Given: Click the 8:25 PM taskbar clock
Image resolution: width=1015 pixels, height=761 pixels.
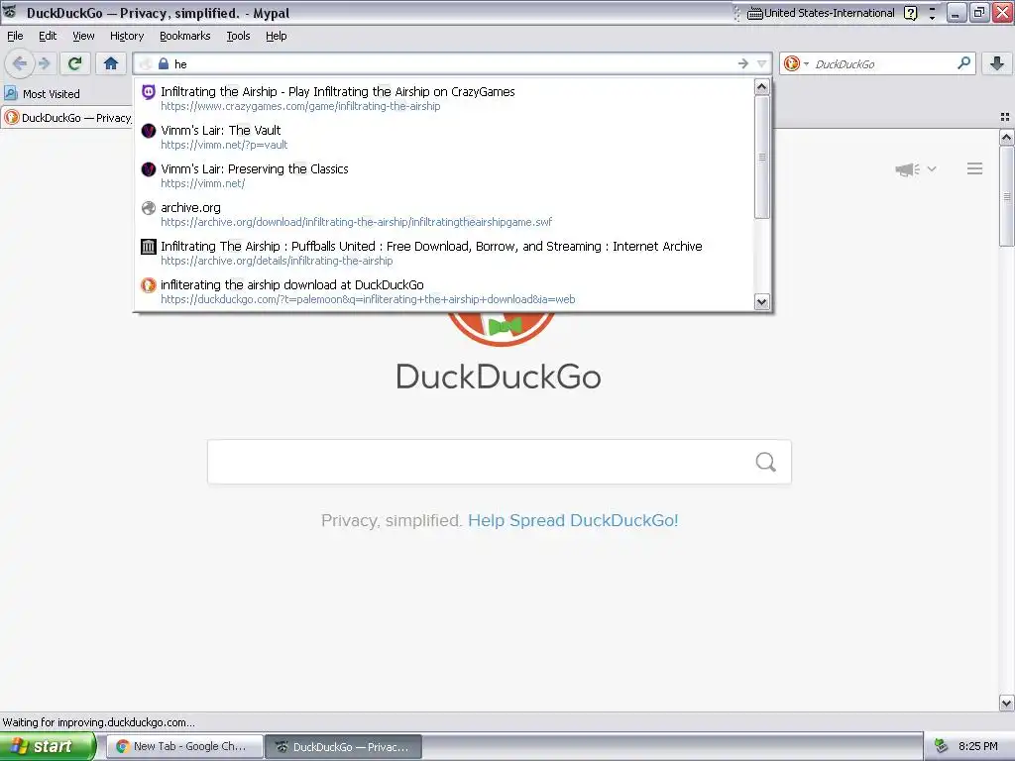Looking at the screenshot, I should (x=978, y=746).
